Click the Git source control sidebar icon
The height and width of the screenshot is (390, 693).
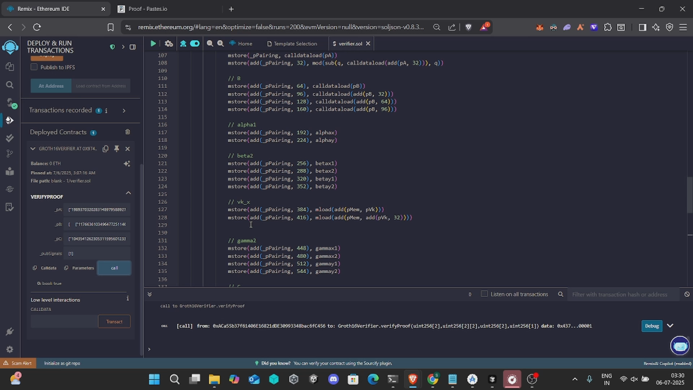point(10,154)
